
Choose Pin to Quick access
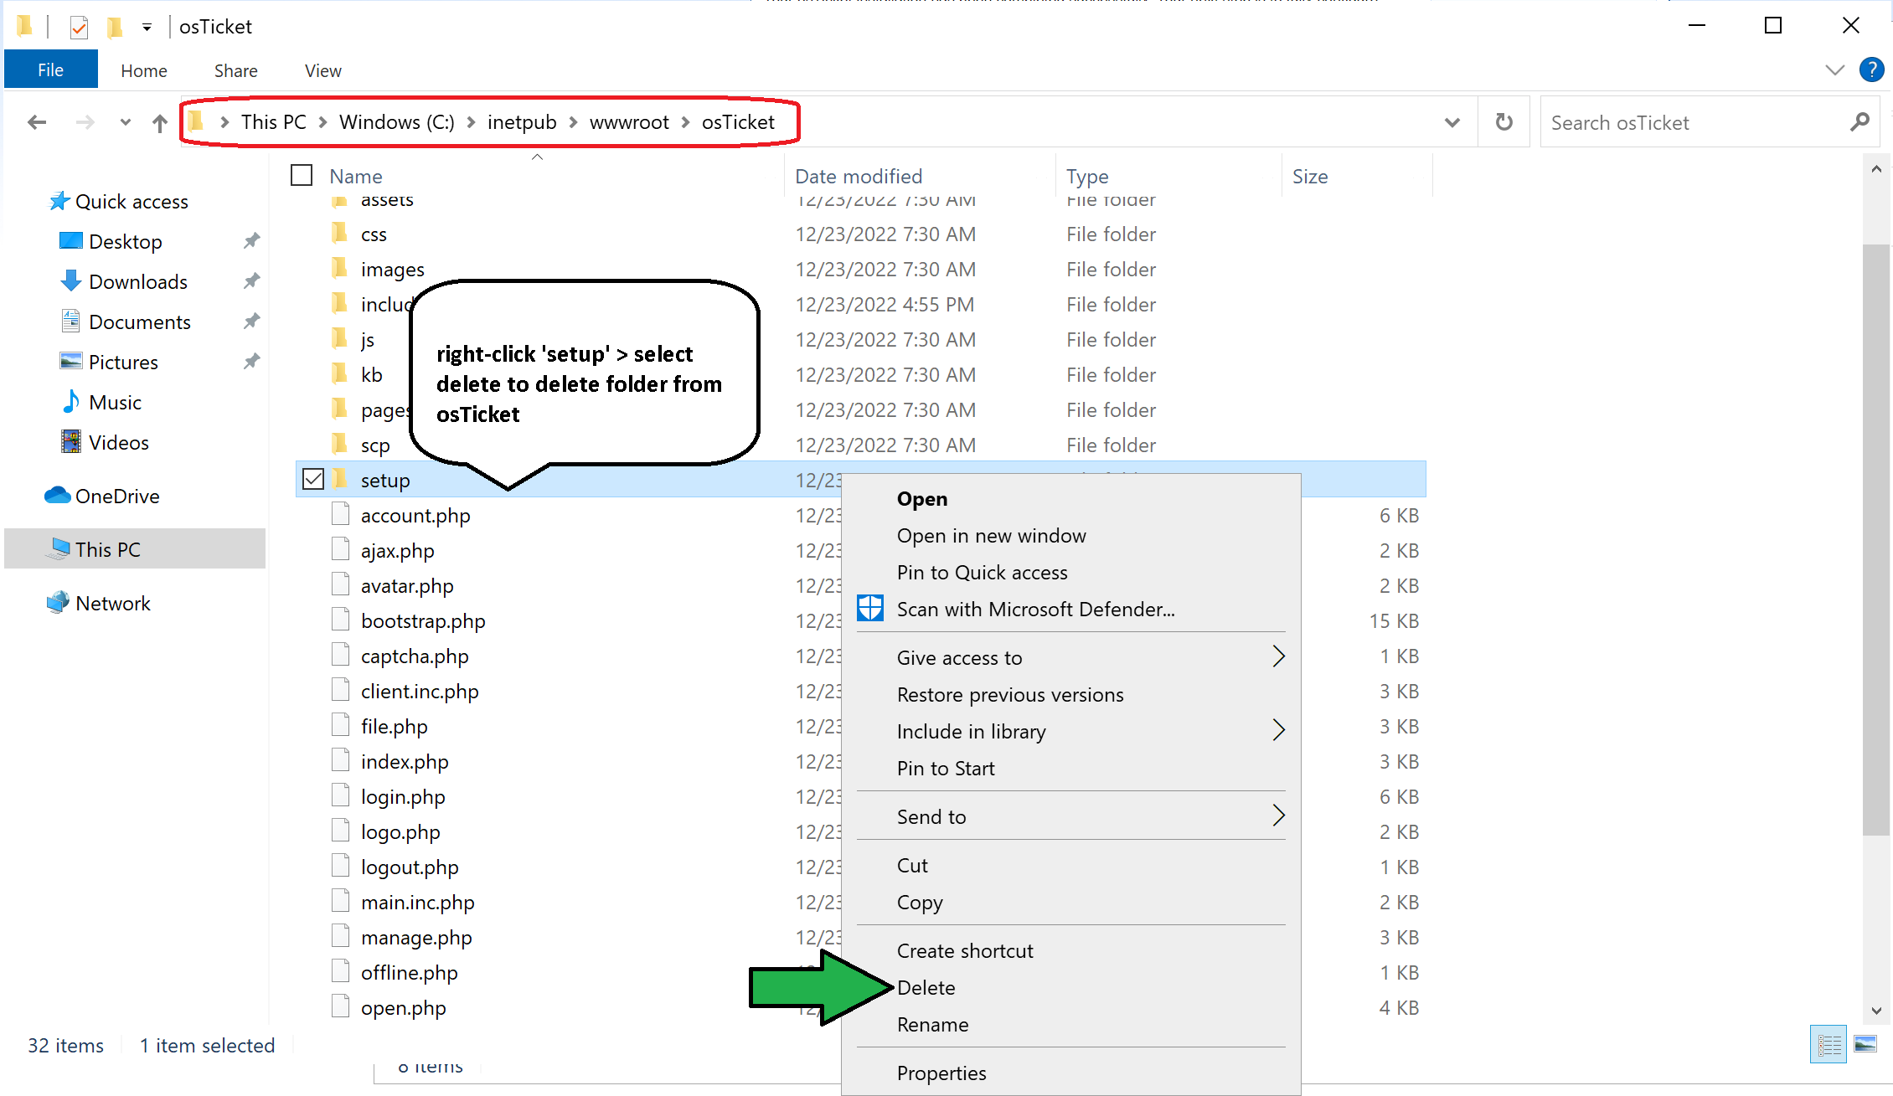1071,572
